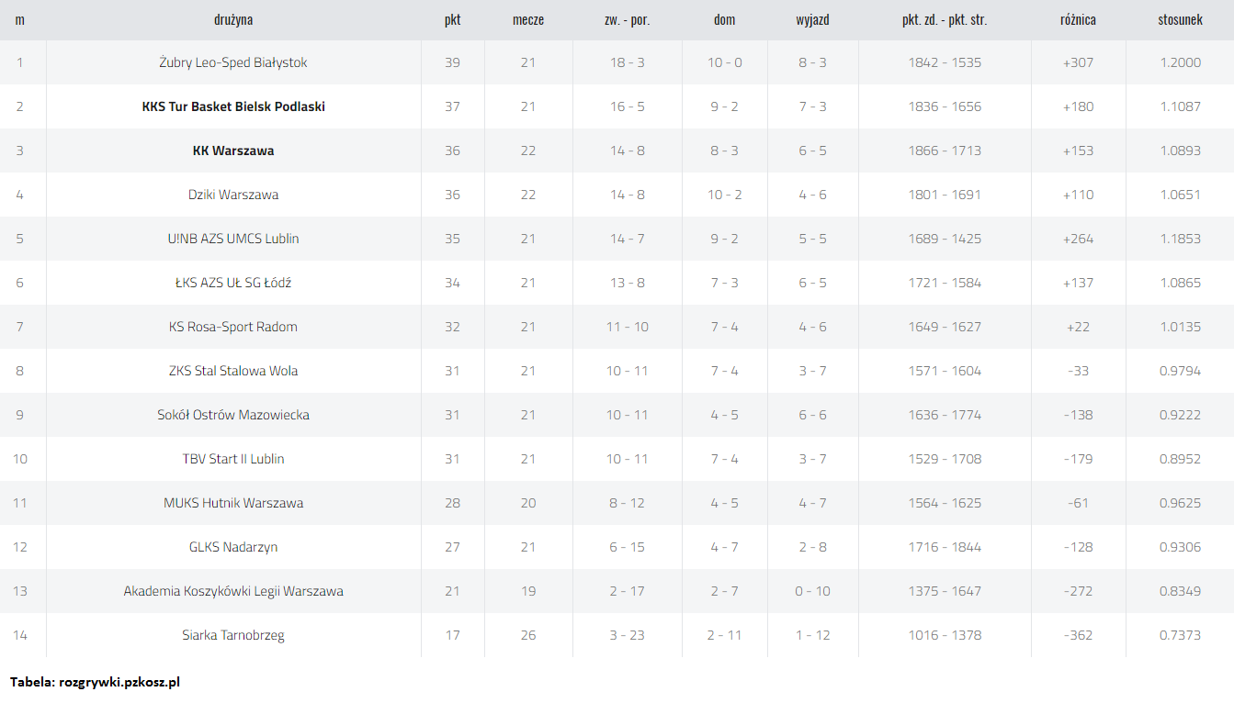
Task: Select Sokół Ostrów Mazowiecka team
Action: pyautogui.click(x=233, y=415)
